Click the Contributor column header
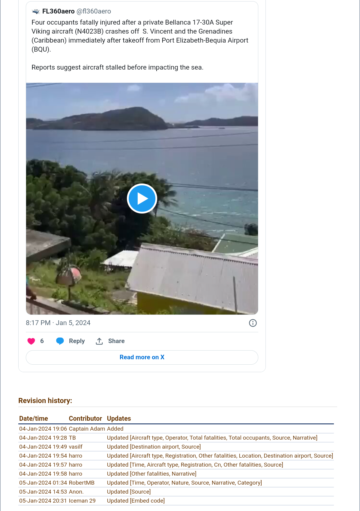 85,418
